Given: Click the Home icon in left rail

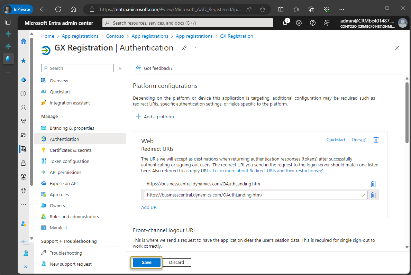Looking at the screenshot, I should coord(24,42).
